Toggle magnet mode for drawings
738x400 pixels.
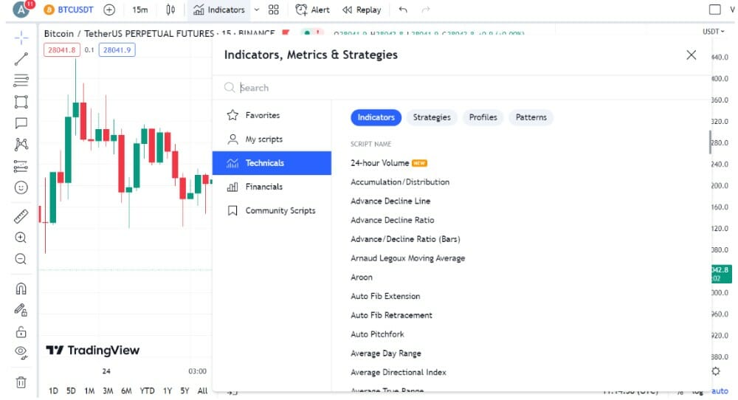pos(21,289)
